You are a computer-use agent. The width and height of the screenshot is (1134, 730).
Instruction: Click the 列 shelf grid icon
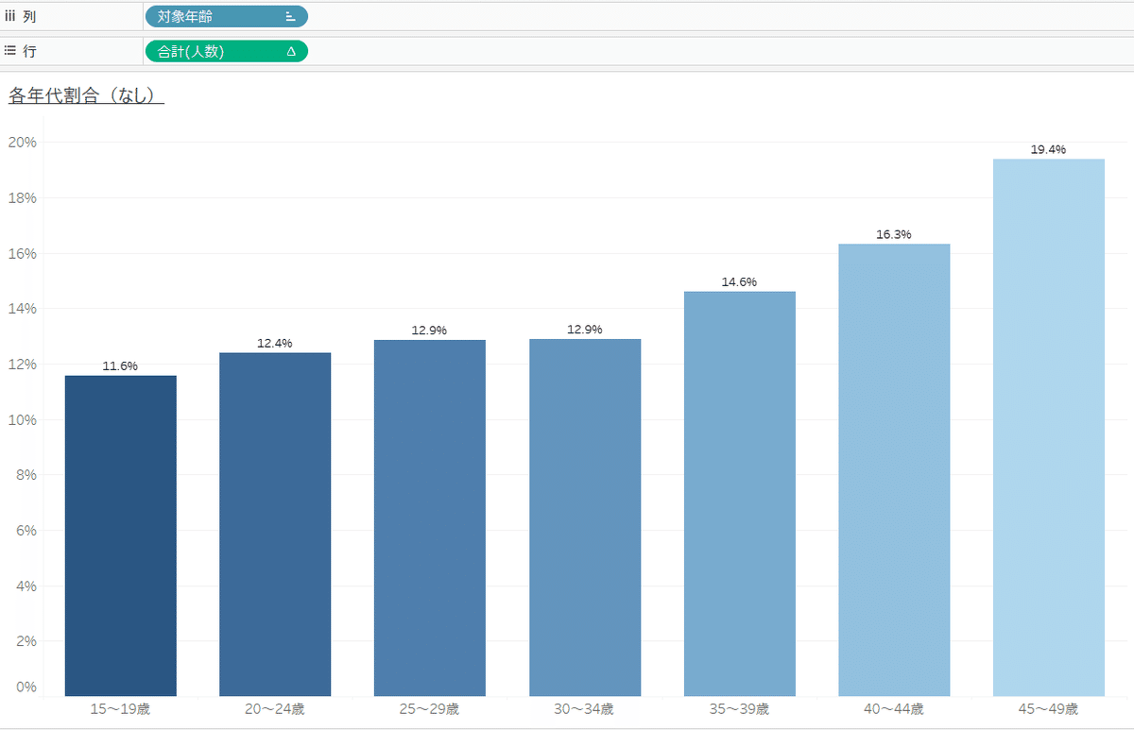10,15
